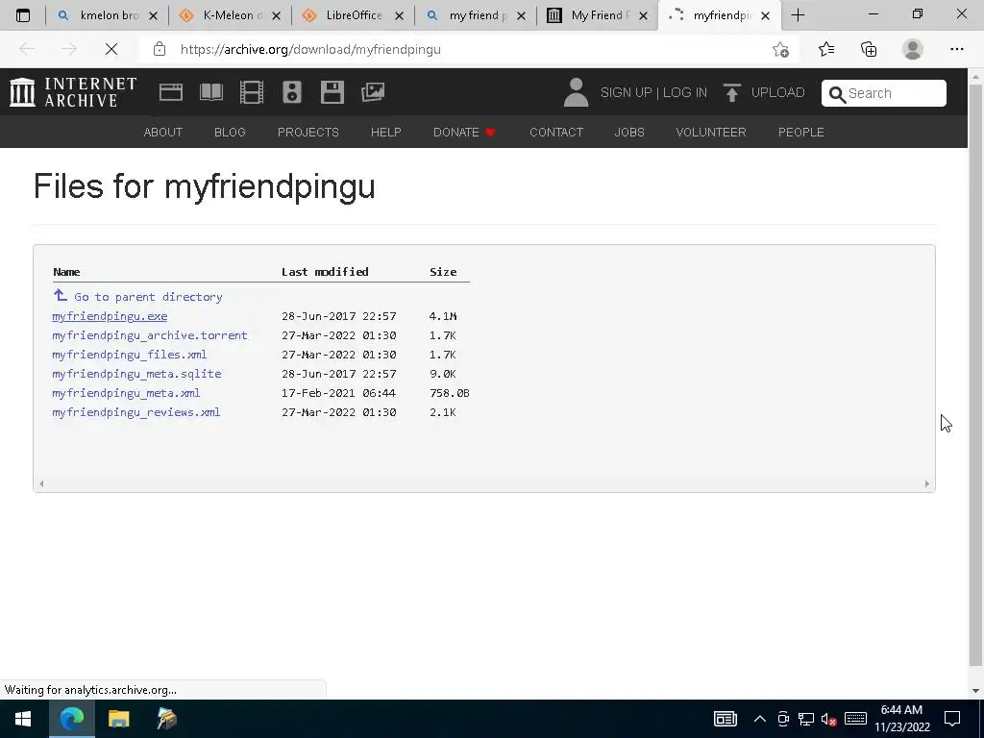The image size is (984, 738).
Task: Open the DONATE menu item
Action: (464, 133)
